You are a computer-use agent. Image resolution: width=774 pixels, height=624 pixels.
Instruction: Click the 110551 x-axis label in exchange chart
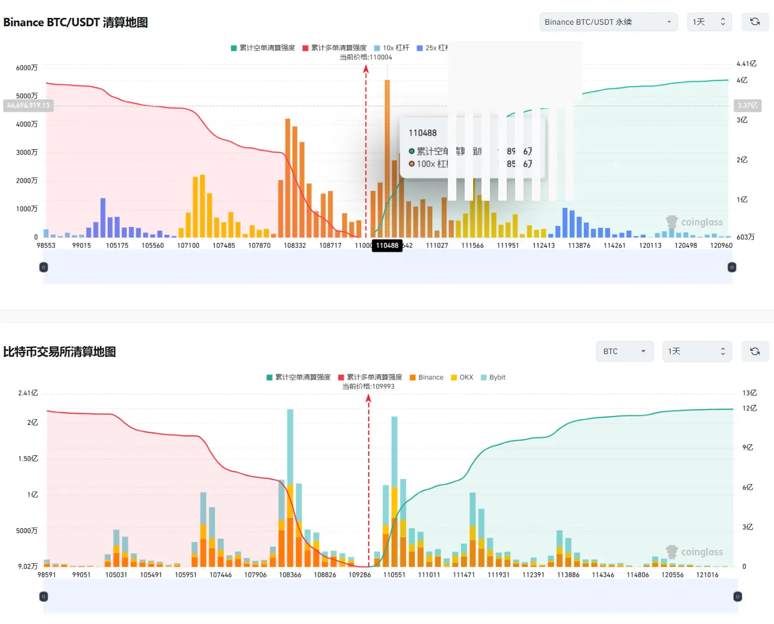pyautogui.click(x=394, y=575)
